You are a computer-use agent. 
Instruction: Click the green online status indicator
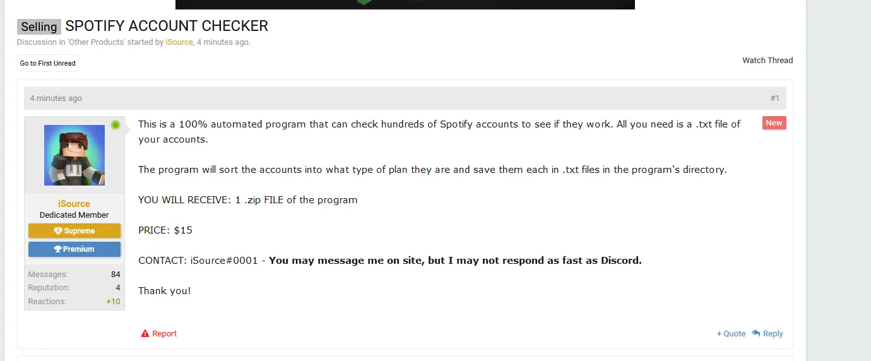tap(116, 125)
